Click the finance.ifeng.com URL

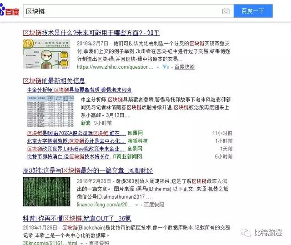click(x=105, y=205)
